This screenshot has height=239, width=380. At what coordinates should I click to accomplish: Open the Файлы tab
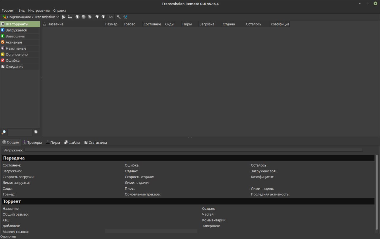[x=72, y=143]
